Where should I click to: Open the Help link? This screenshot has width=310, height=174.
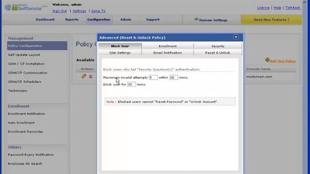[x=278, y=8]
